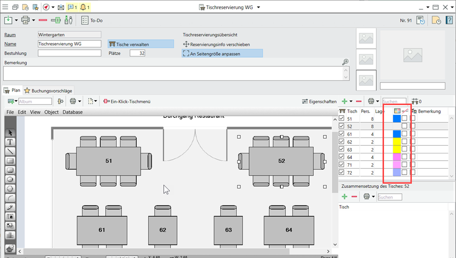Uncheck the checkbox for table 51
Screen dimensions: 456x258
pos(342,118)
